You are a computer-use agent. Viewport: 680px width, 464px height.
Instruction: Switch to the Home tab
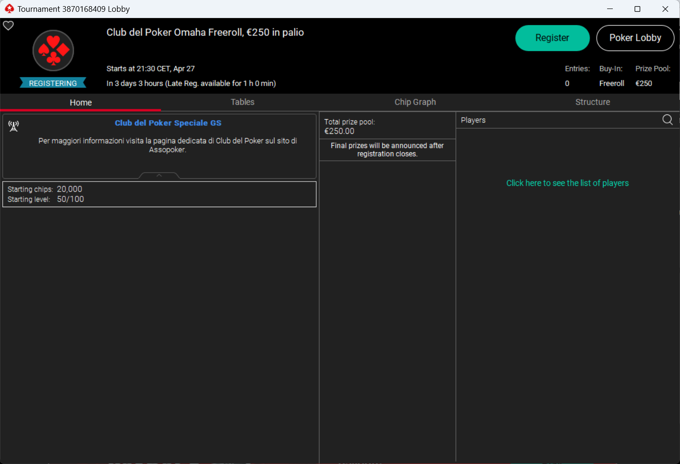(x=80, y=103)
